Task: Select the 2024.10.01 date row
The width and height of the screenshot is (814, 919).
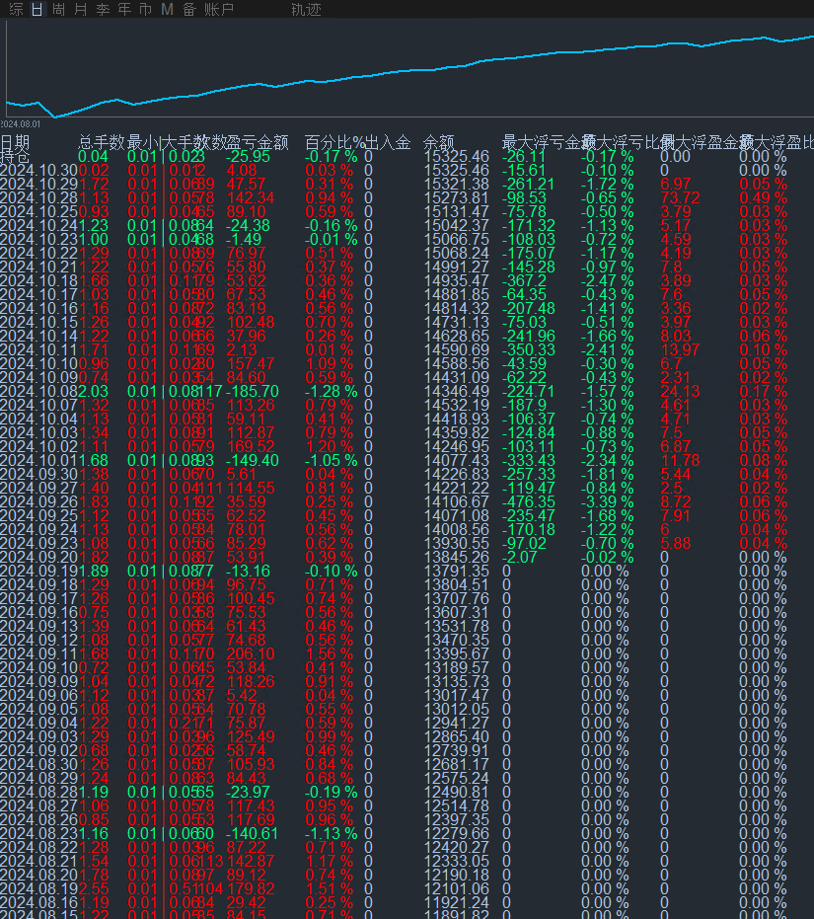Action: pyautogui.click(x=407, y=461)
